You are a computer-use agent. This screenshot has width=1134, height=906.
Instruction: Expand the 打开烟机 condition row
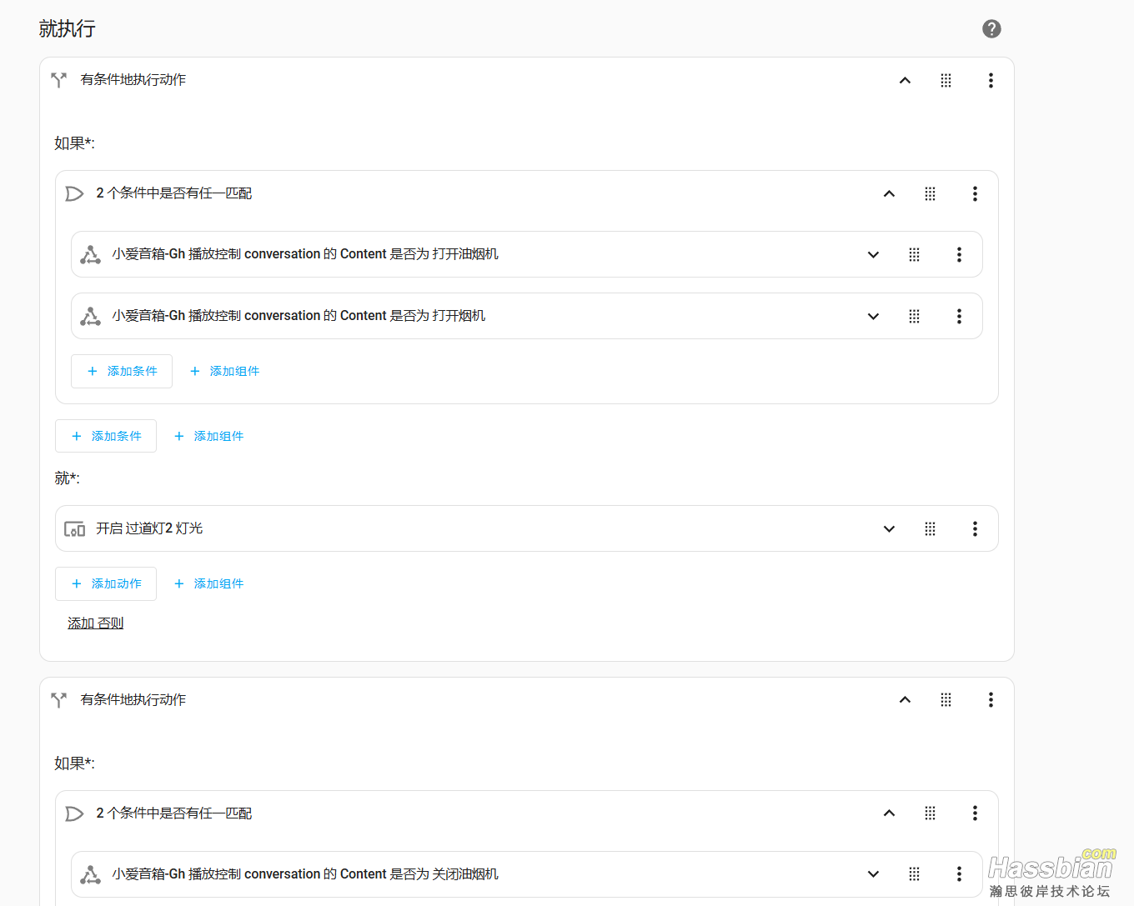873,317
